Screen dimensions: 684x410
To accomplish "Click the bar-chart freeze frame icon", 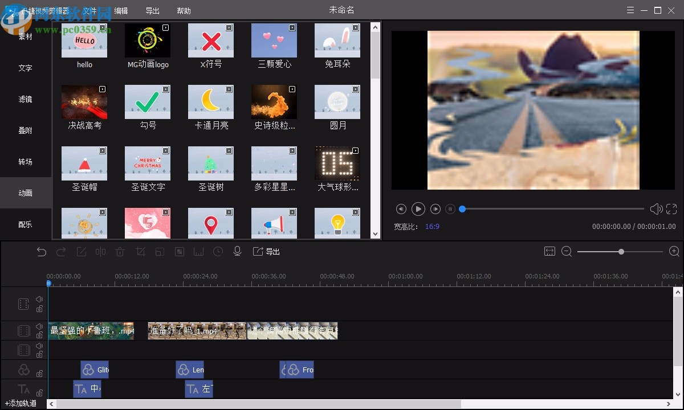I will (199, 252).
